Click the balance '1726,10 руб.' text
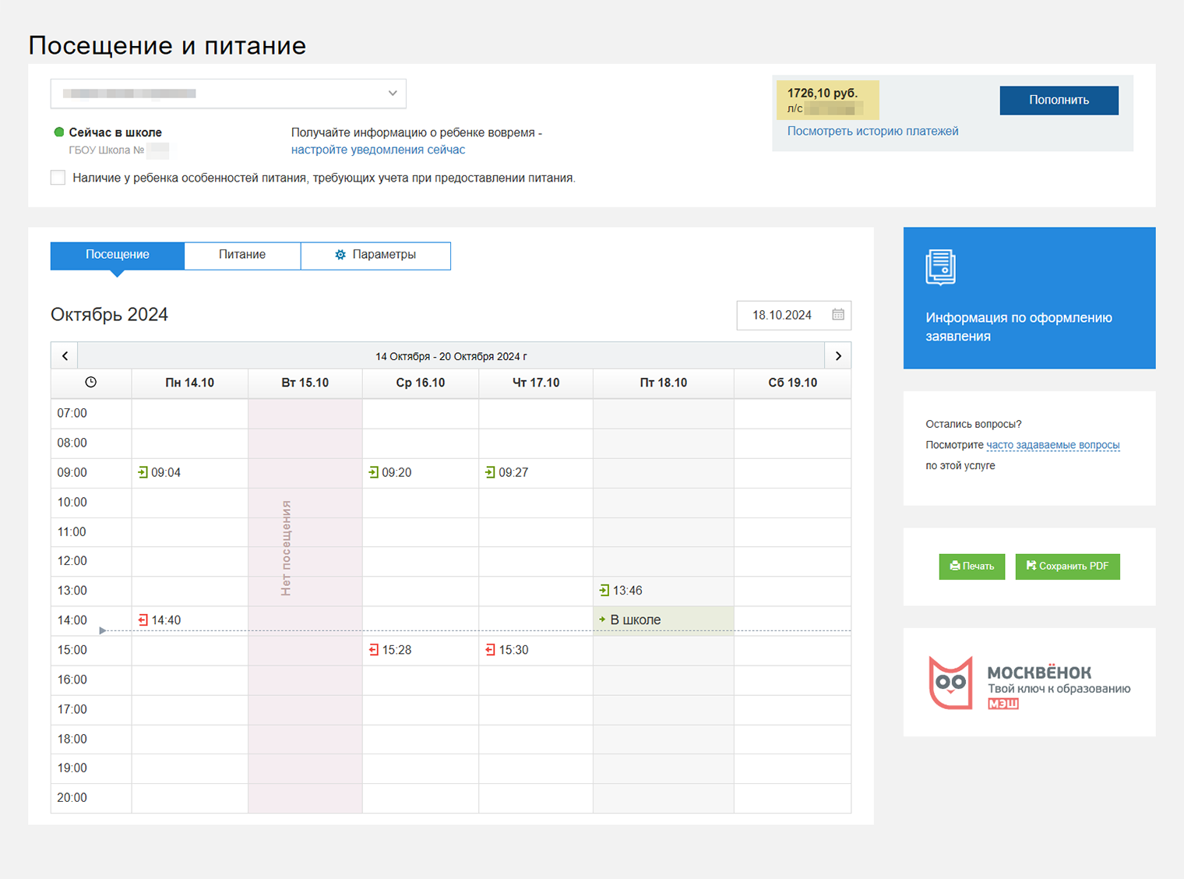The height and width of the screenshot is (879, 1184). coord(823,93)
